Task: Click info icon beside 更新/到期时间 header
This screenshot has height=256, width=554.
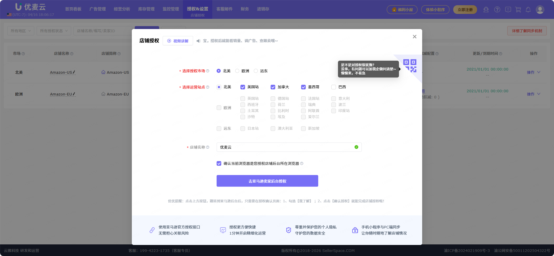Action: [501, 54]
